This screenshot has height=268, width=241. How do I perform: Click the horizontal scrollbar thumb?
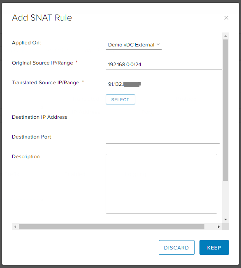tap(111, 226)
